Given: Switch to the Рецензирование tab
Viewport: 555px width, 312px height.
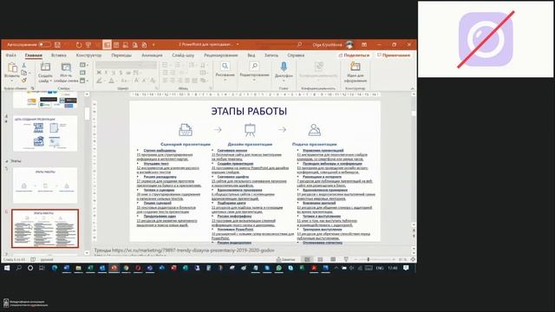Looking at the screenshot, I should pyautogui.click(x=220, y=55).
